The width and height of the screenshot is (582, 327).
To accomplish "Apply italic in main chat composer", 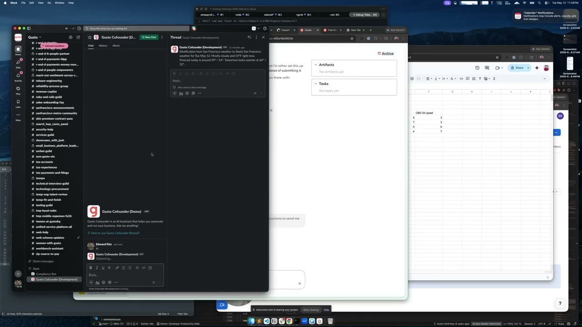I will (x=97, y=268).
